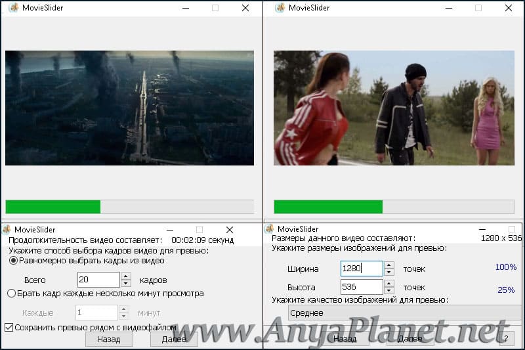Click the green progress bar under the aerial city frame
The width and height of the screenshot is (525, 350).
tap(129, 207)
